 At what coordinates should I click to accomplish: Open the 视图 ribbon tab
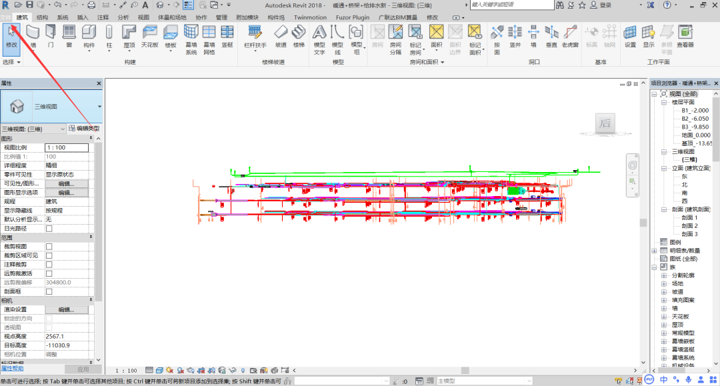click(143, 17)
